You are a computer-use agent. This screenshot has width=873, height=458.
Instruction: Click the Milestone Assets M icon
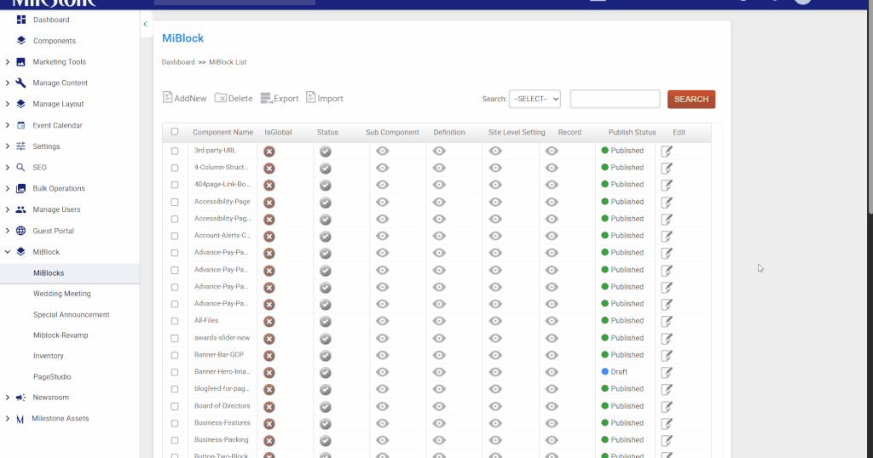click(x=20, y=419)
